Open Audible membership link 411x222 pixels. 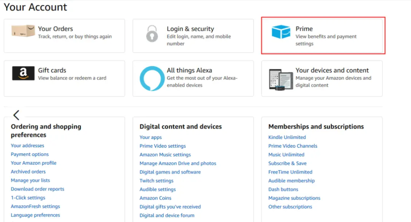[x=291, y=181]
